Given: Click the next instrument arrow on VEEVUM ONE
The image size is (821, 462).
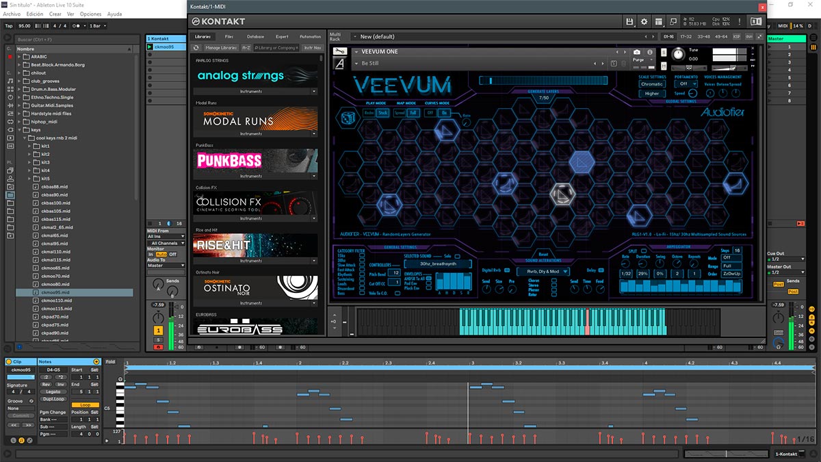Looking at the screenshot, I should (624, 52).
